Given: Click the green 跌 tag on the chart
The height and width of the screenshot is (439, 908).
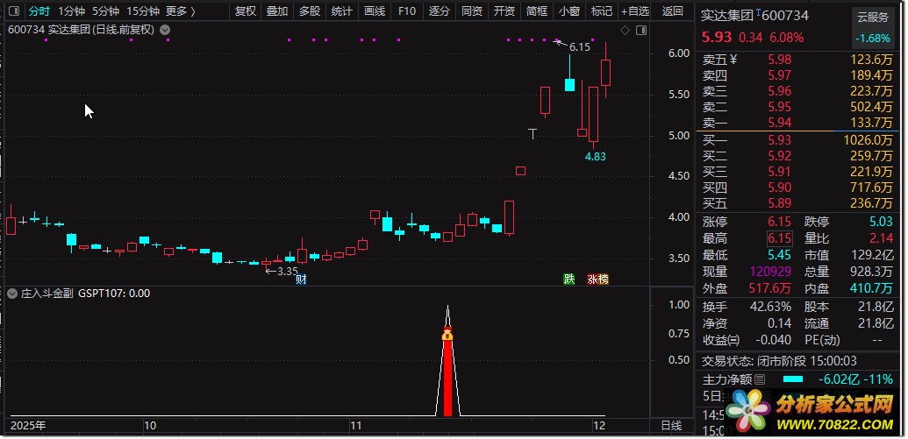Looking at the screenshot, I should 569,280.
